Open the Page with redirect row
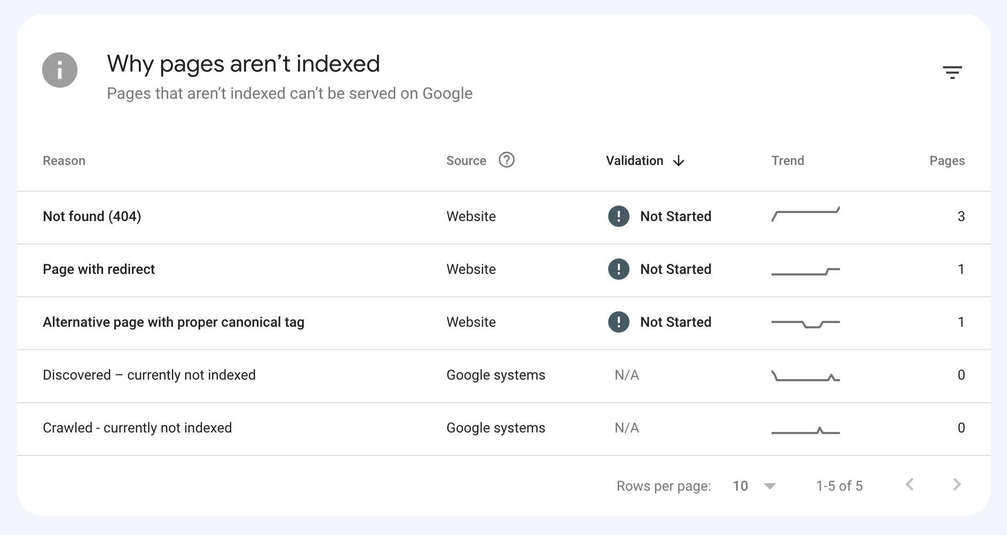The width and height of the screenshot is (1007, 535). click(503, 270)
